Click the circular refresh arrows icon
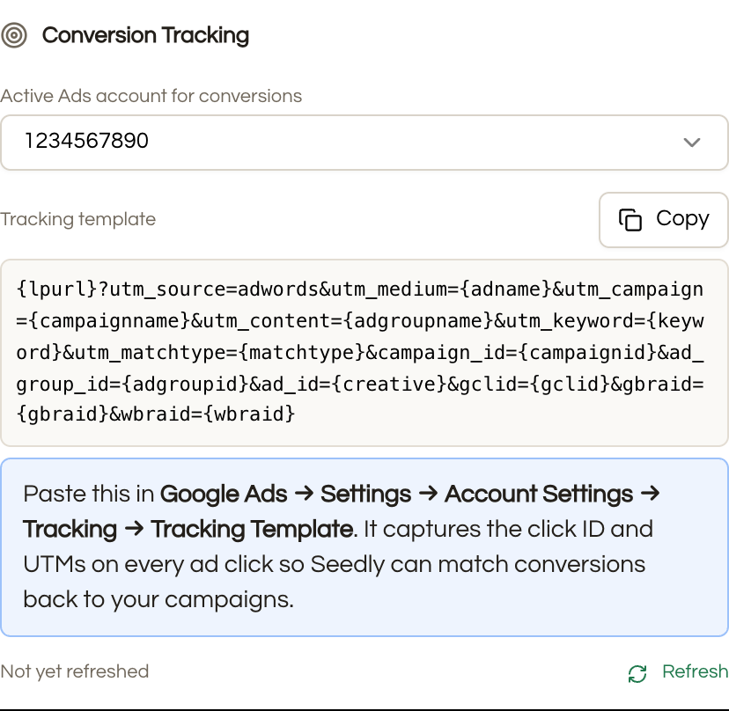Viewport: 729px width, 711px height. (x=637, y=673)
